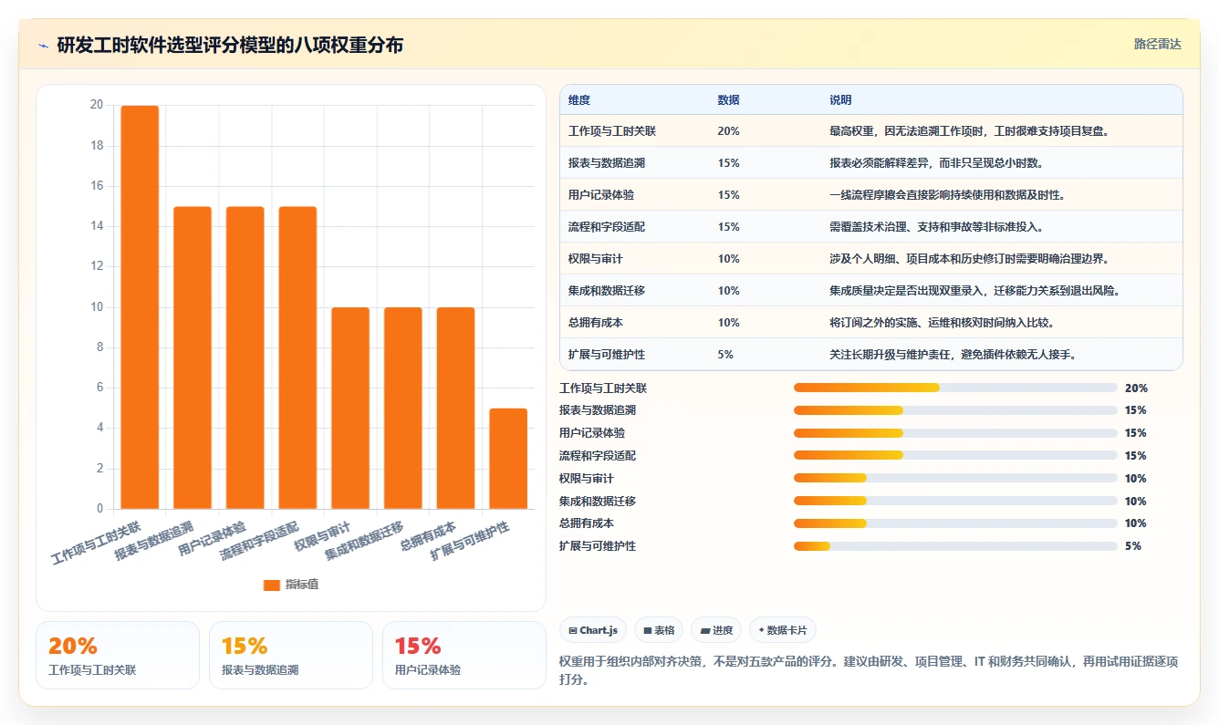
Task: Click the footer note starting 权重用于组织内部
Action: click(x=868, y=670)
